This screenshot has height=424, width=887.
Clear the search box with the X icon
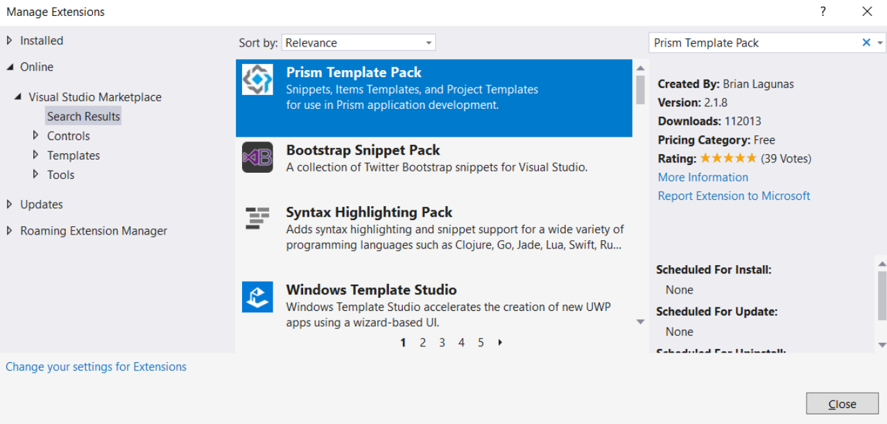click(x=866, y=43)
